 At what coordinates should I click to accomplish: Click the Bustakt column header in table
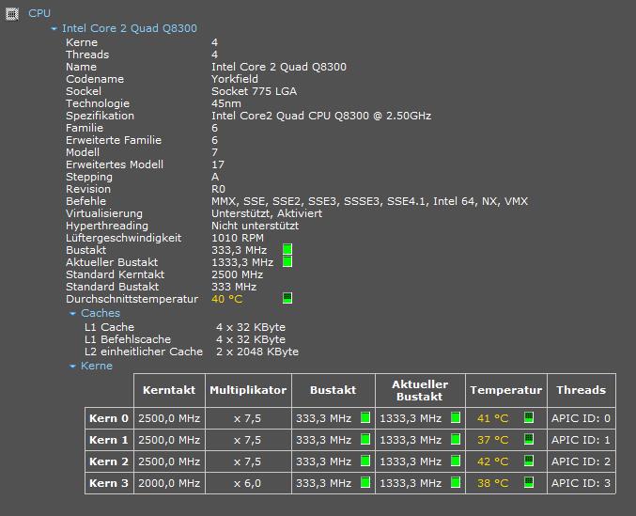(333, 390)
